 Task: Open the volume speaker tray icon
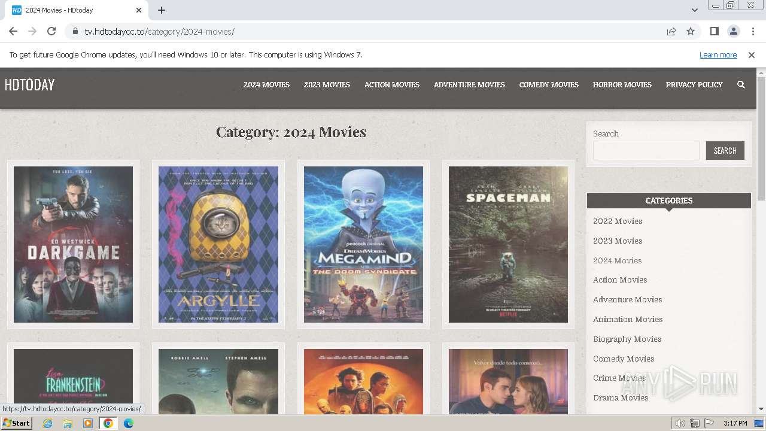(x=680, y=423)
